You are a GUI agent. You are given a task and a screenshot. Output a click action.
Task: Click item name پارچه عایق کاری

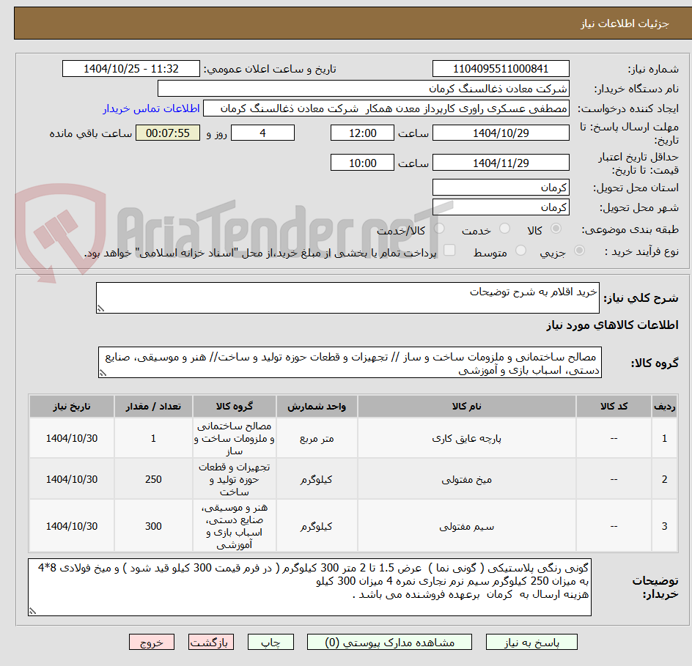[x=466, y=438]
